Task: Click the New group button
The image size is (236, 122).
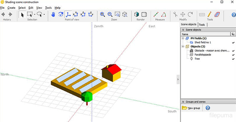Action: [191, 108]
